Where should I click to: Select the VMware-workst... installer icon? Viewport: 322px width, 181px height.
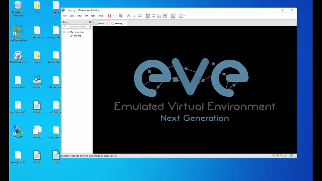pyautogui.click(x=18, y=57)
